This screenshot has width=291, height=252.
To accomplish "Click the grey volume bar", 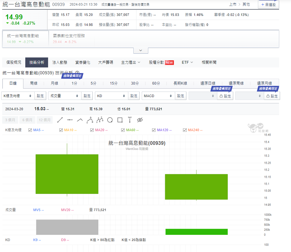I will coord(67,227).
